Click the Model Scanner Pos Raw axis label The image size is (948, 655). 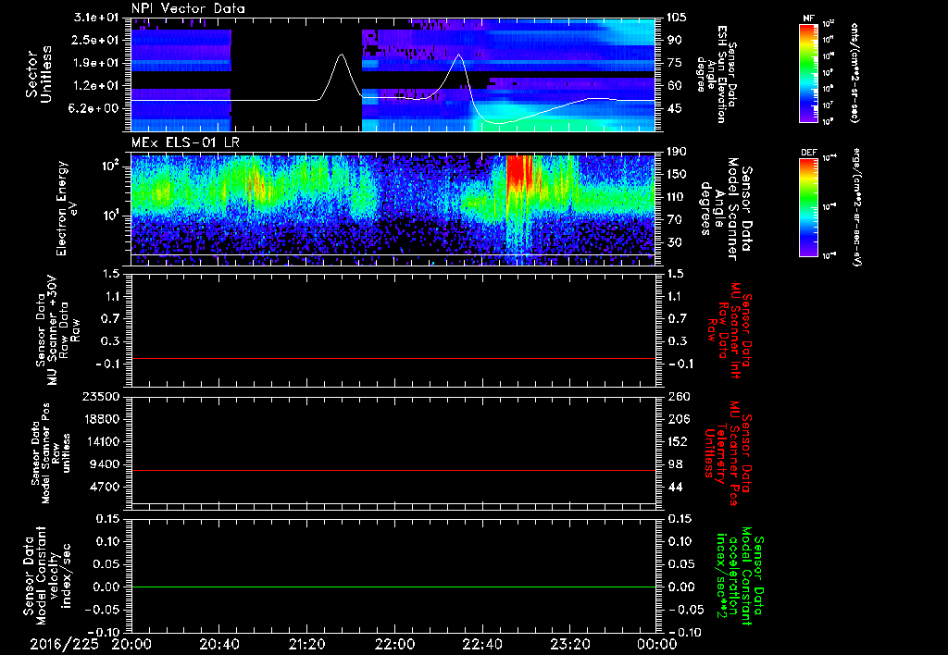pos(51,453)
